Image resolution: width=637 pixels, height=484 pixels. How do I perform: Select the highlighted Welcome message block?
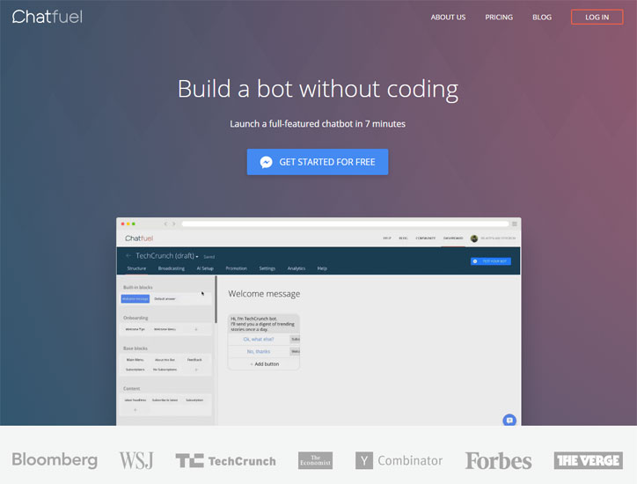[135, 298]
